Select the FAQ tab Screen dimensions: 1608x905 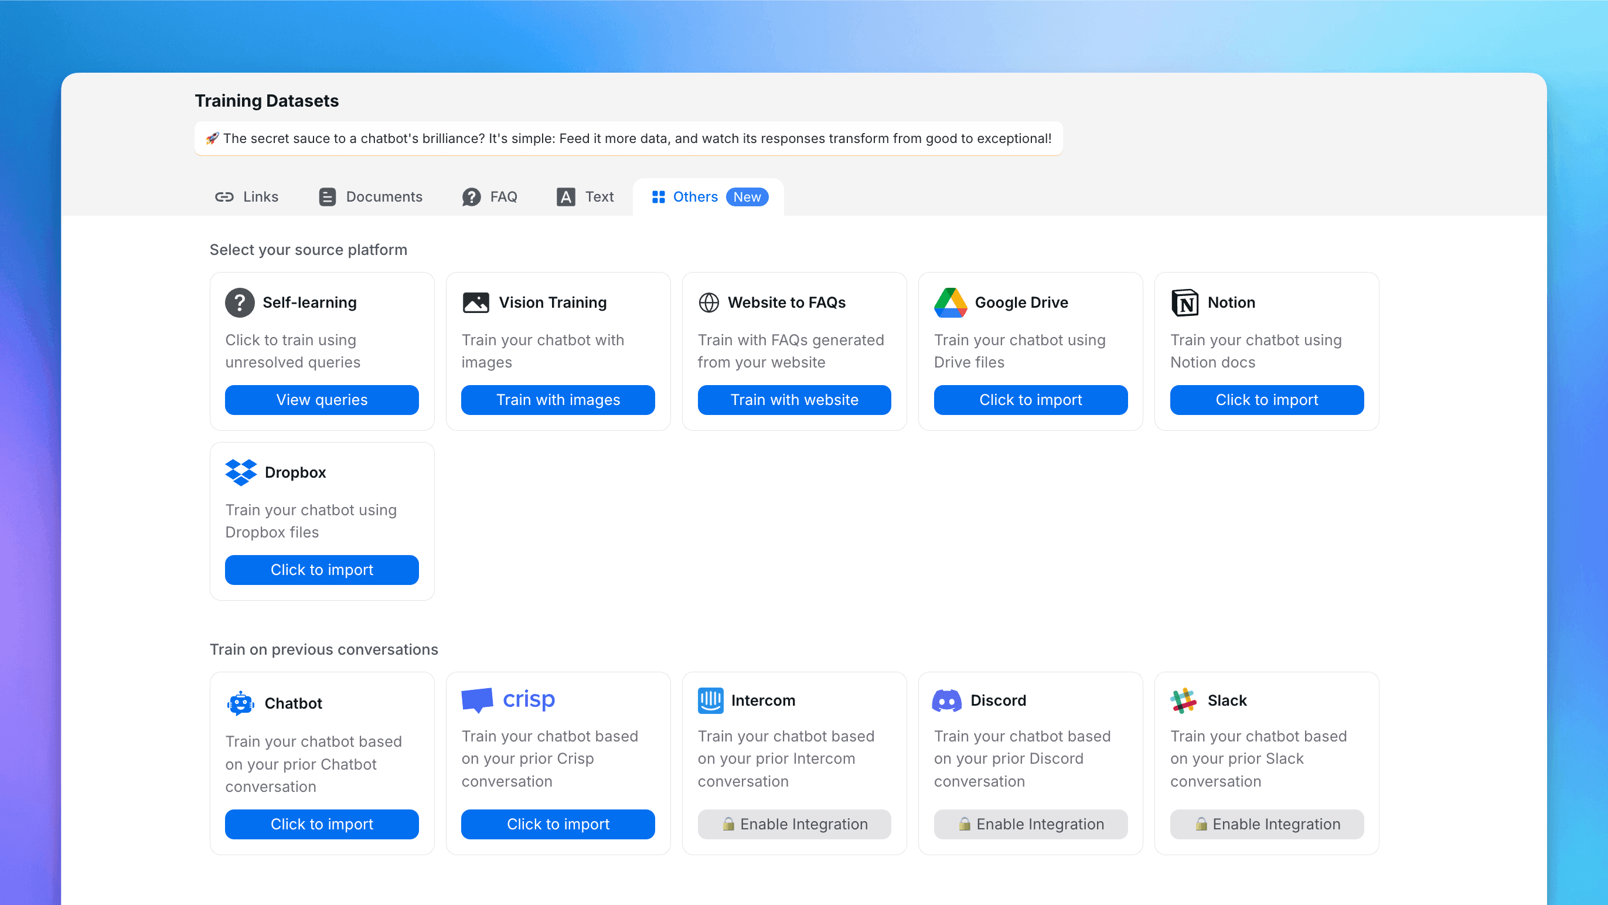coord(489,197)
